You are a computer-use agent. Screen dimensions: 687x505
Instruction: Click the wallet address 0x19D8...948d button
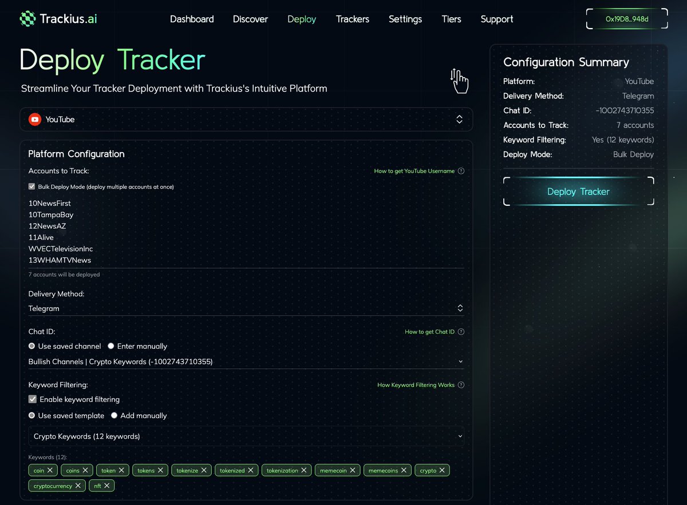(627, 19)
